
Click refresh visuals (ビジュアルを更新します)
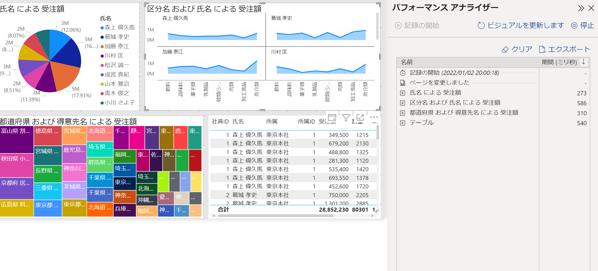click(521, 25)
